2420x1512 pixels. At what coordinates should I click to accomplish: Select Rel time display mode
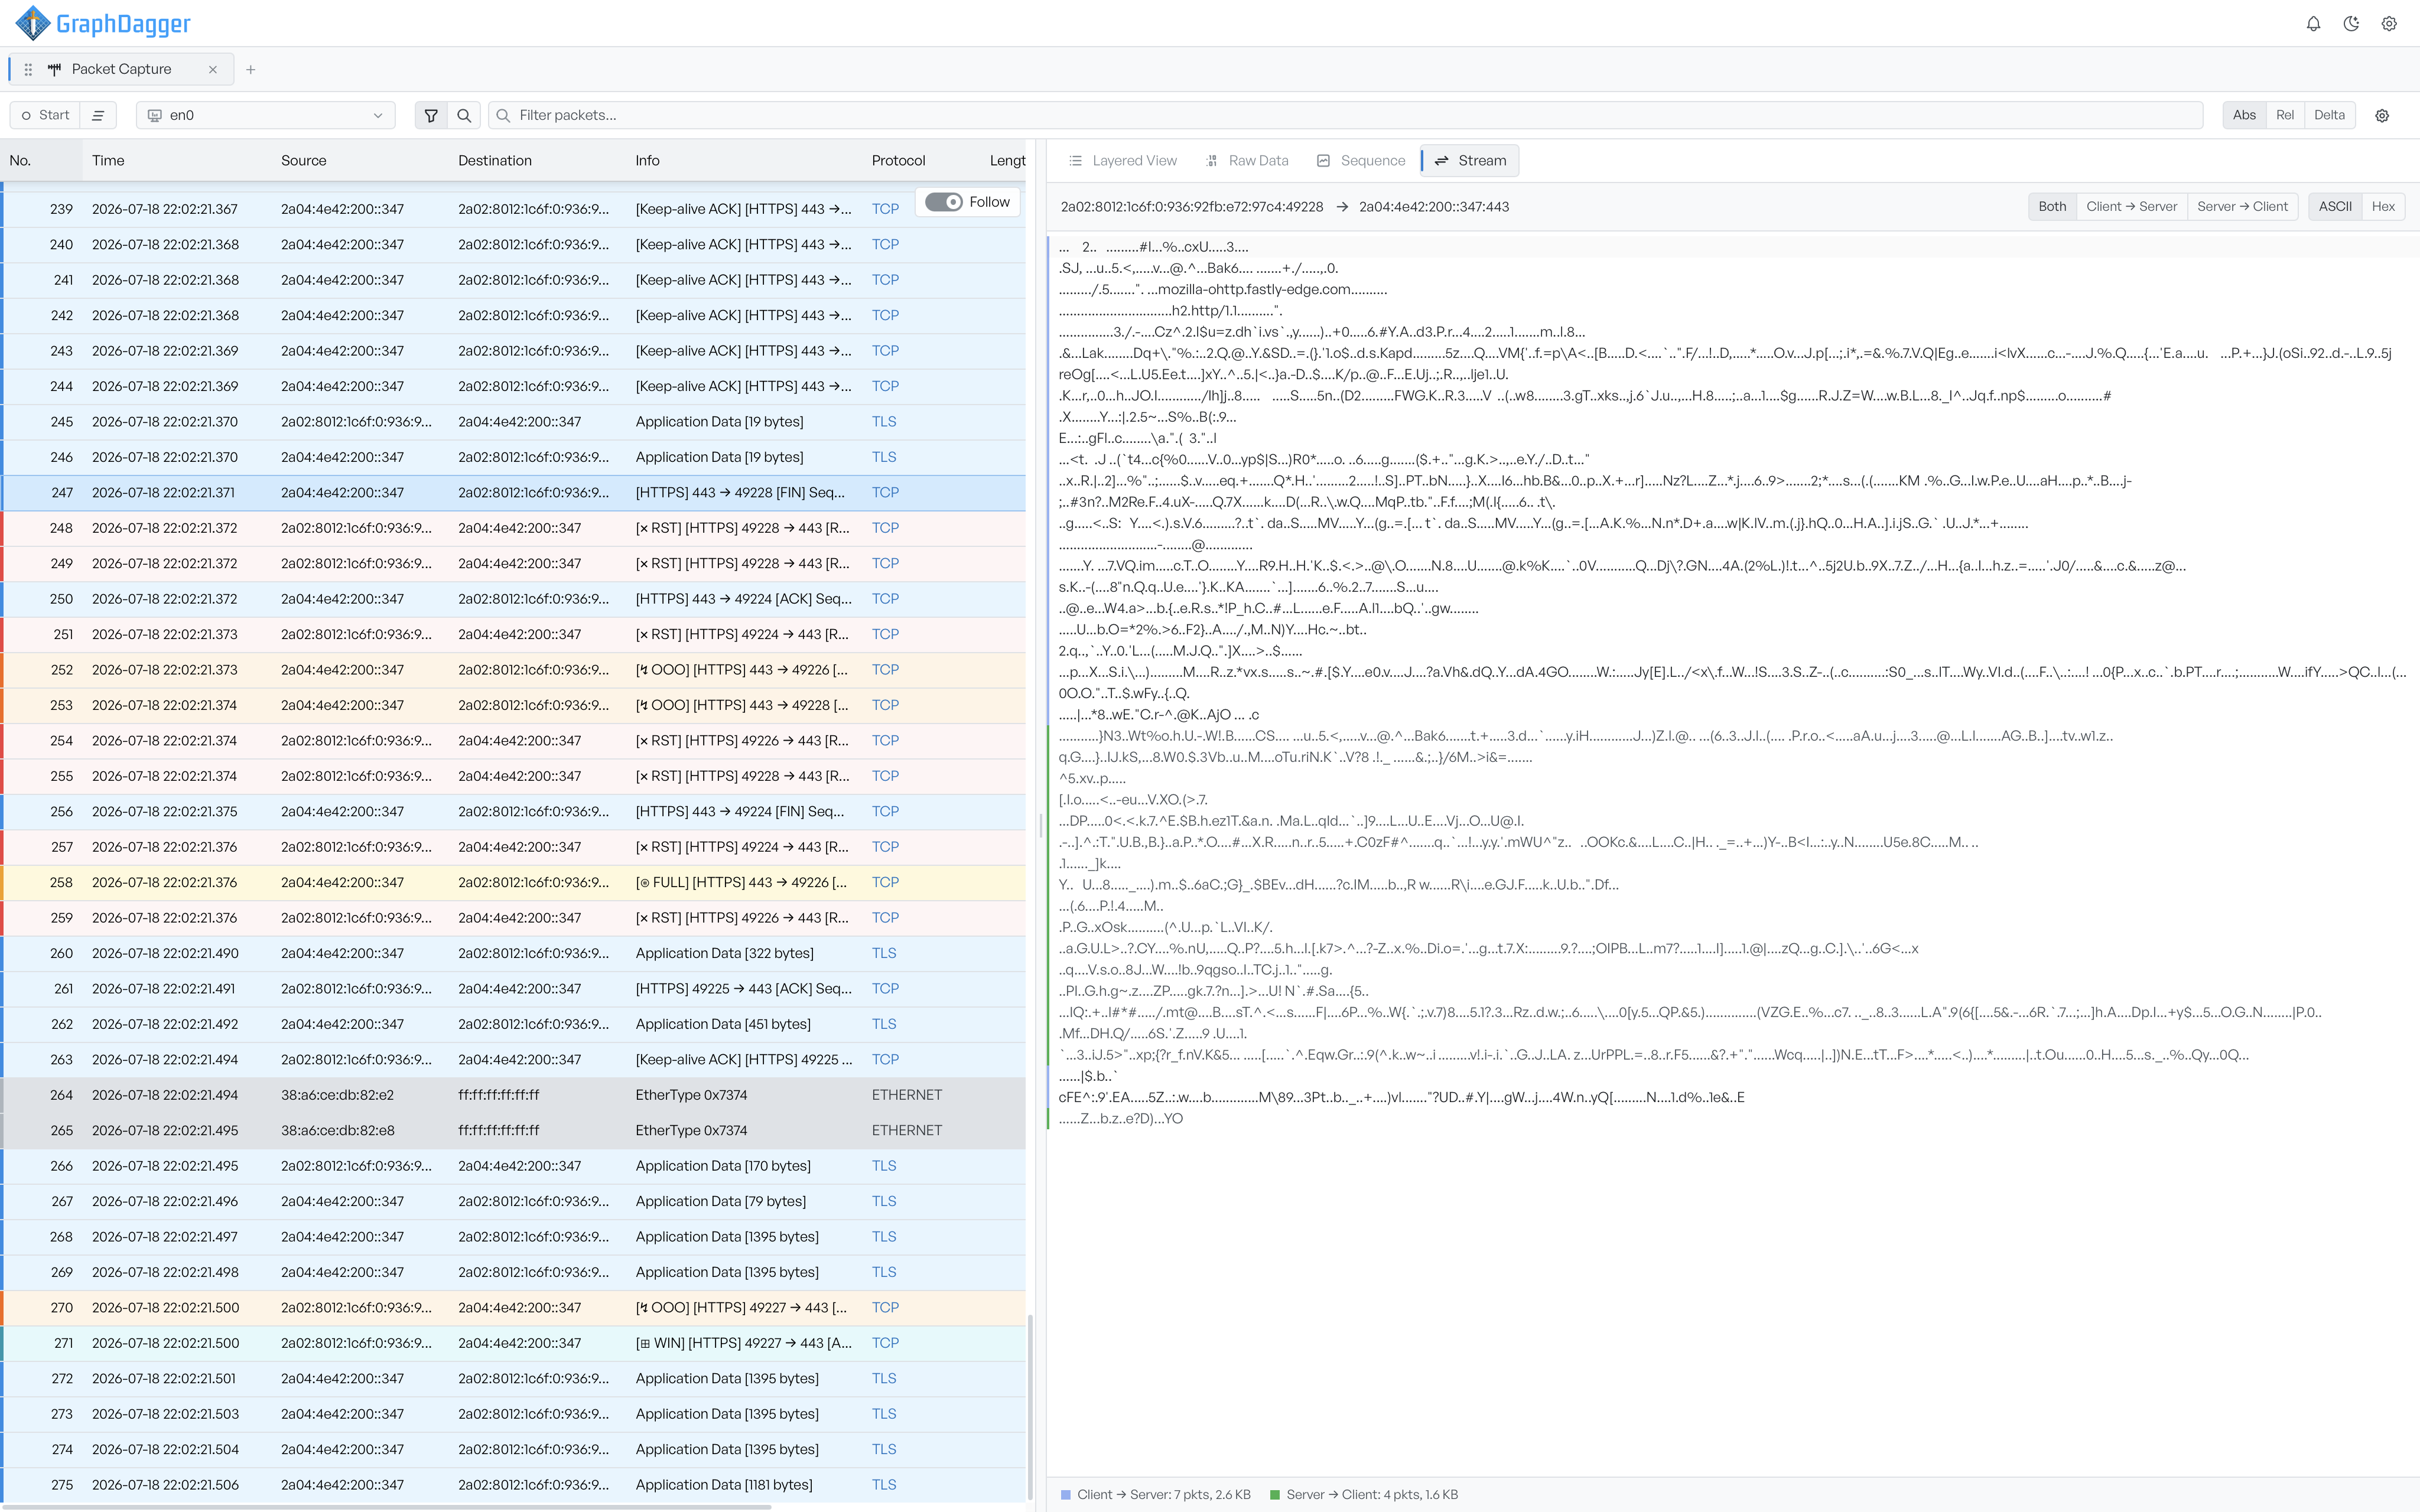pyautogui.click(x=2285, y=115)
